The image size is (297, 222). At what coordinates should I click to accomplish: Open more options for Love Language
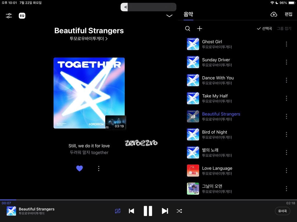pos(286,171)
